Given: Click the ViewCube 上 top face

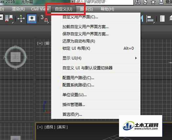Looking at the screenshot, I should [x=16, y=57].
